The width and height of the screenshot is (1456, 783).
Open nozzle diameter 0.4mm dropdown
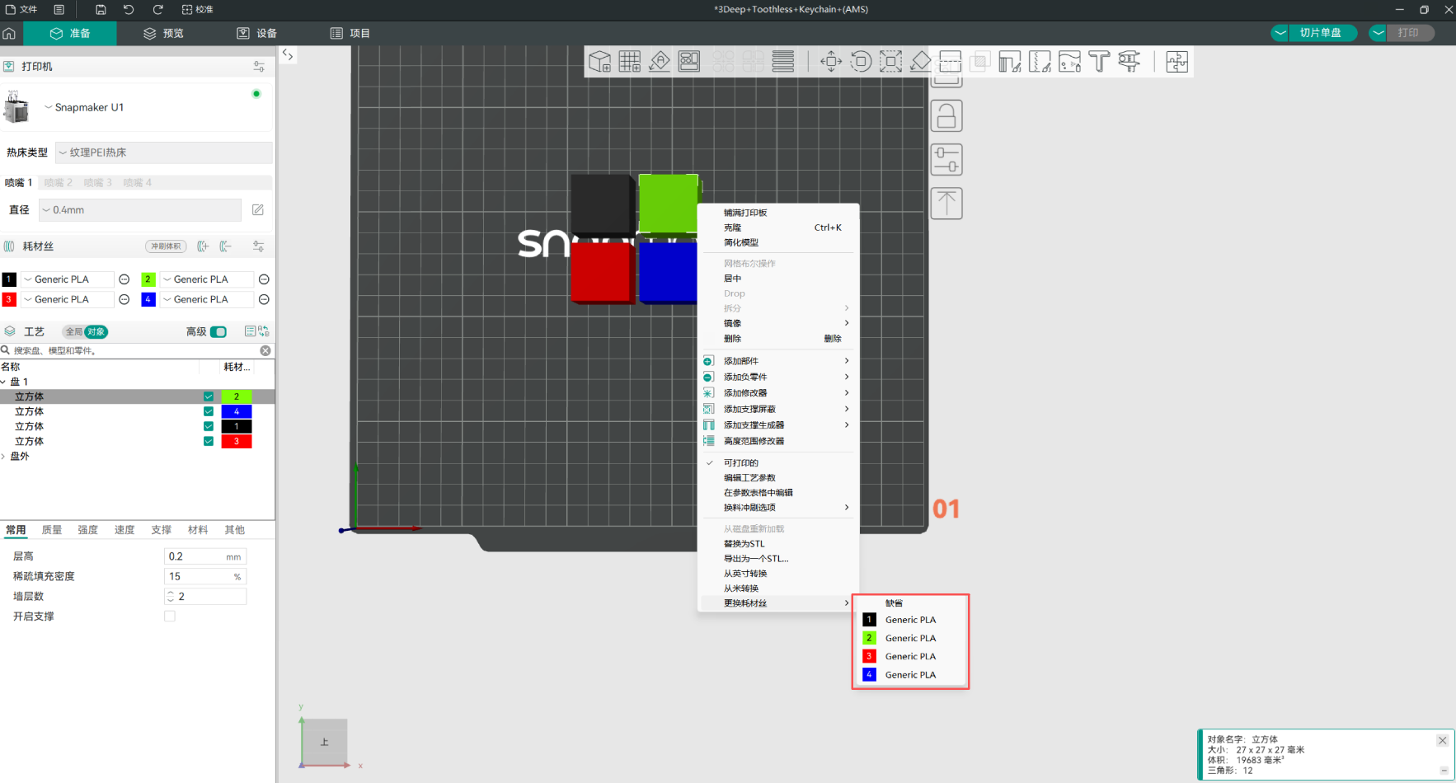pos(140,210)
